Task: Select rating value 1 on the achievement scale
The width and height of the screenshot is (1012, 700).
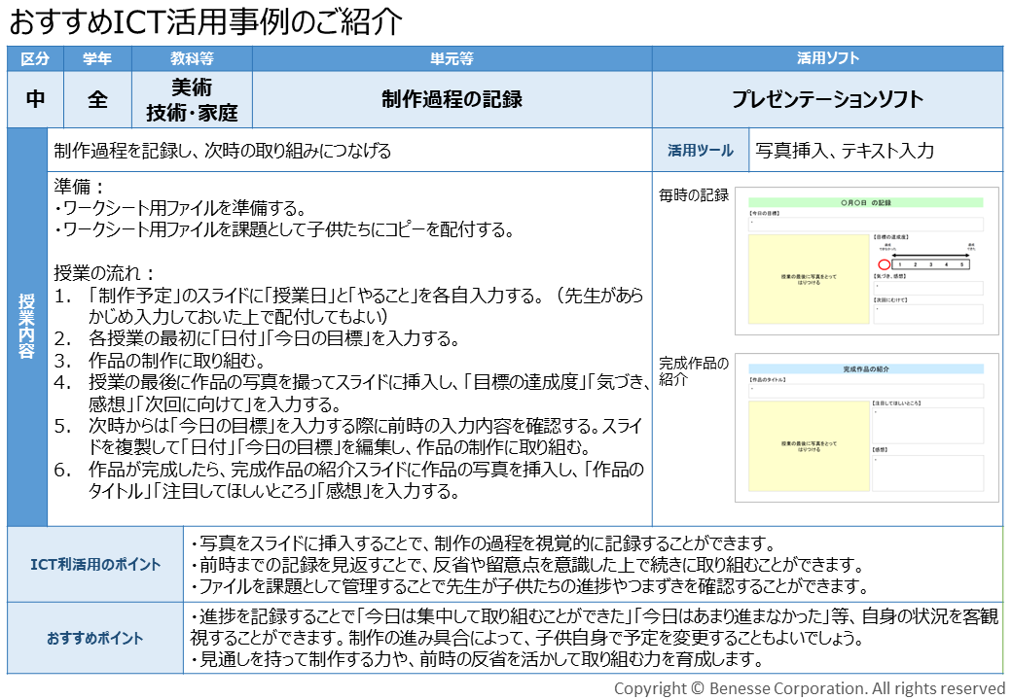Action: click(x=901, y=264)
